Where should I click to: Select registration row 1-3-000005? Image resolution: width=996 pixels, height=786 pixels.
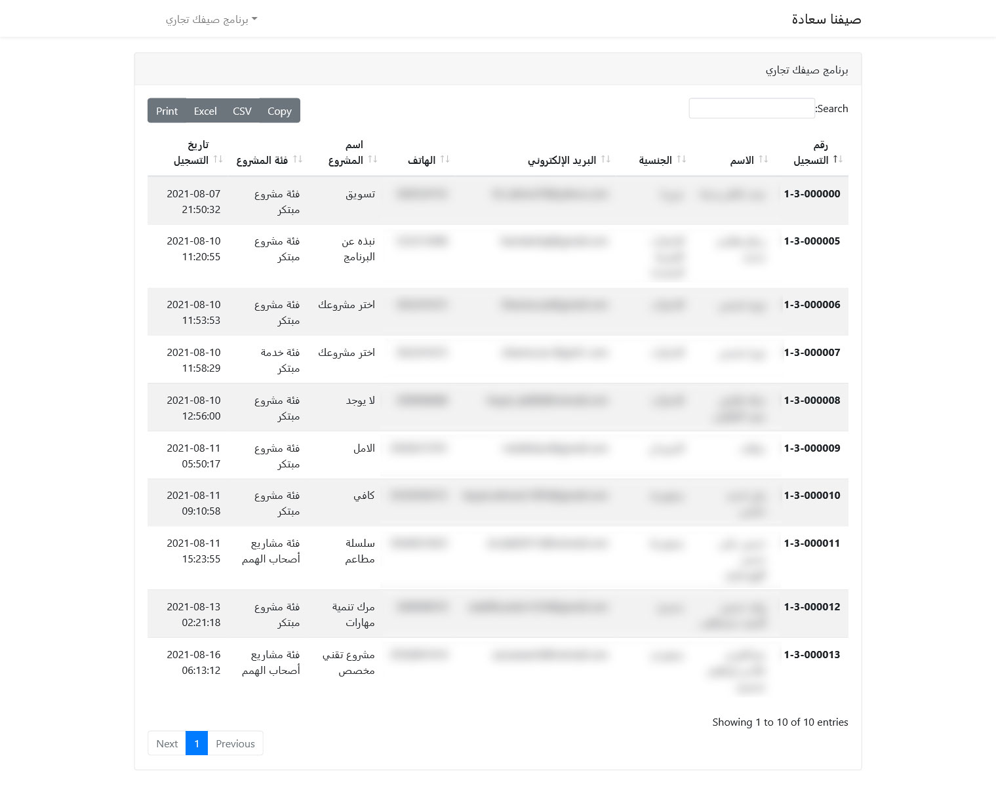click(x=498, y=256)
